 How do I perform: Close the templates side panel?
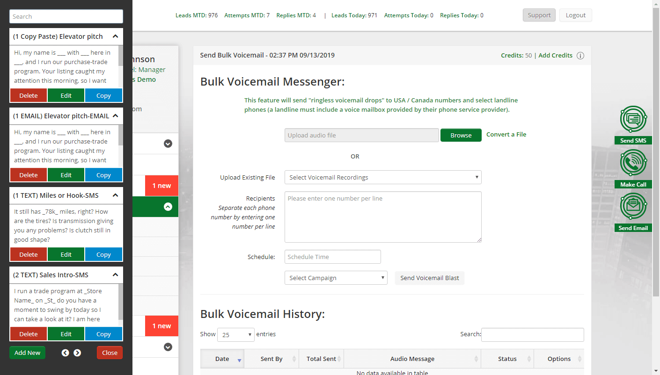point(110,353)
